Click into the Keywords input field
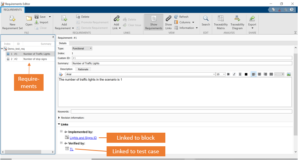Image resolution: width=298 pixels, height=161 pixels. (x=181, y=112)
